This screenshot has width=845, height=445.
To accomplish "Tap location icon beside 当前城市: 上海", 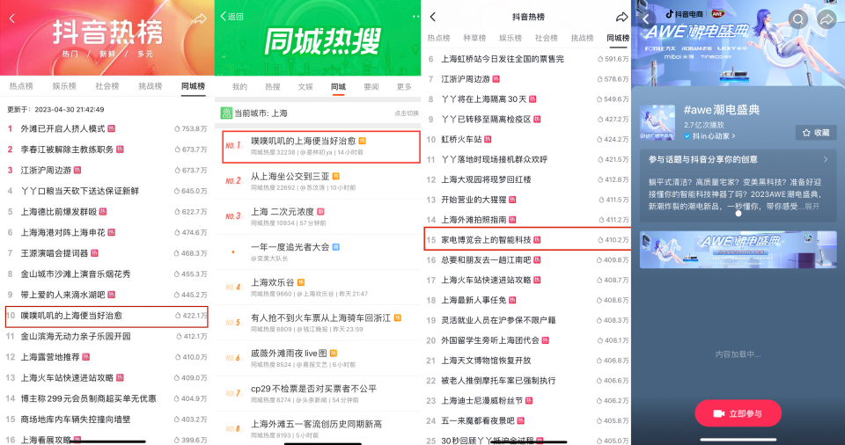I will (x=226, y=113).
